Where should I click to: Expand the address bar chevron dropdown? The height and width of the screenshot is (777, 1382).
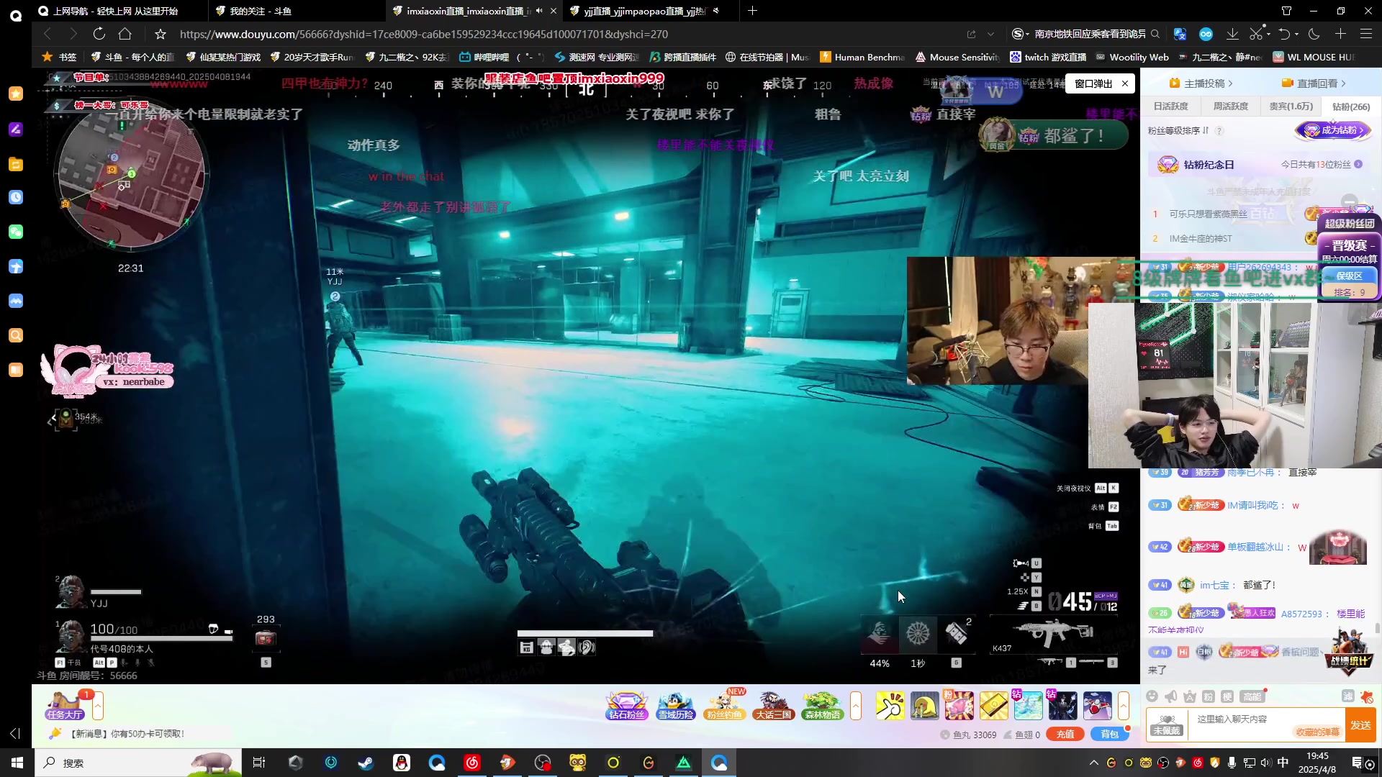point(991,34)
